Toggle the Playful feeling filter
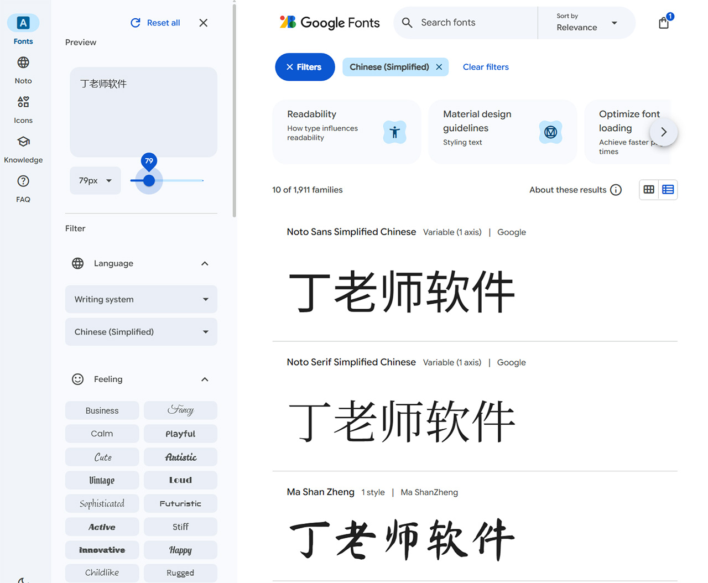 click(x=180, y=434)
